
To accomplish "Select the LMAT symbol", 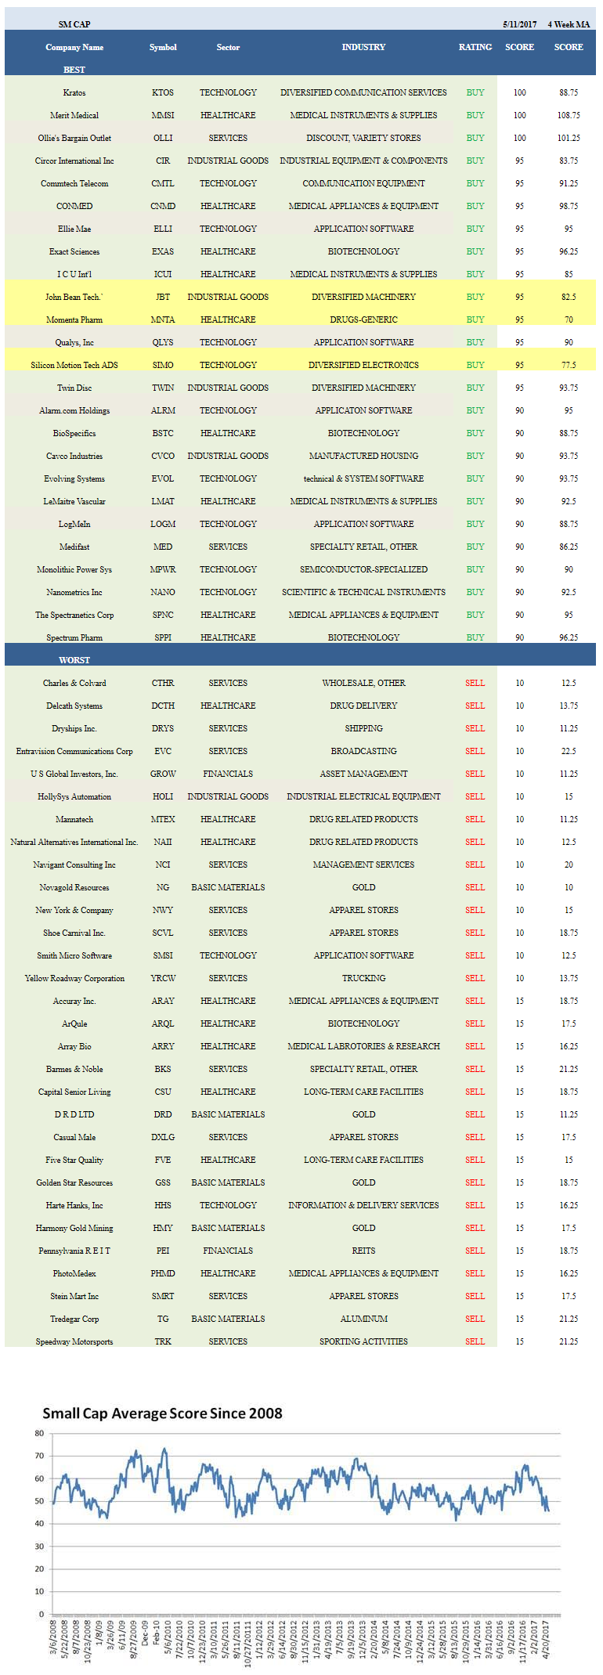I will pyautogui.click(x=163, y=501).
